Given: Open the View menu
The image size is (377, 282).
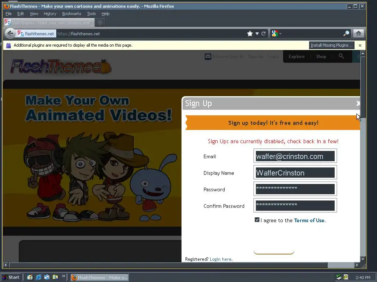Looking at the screenshot, I should 34,14.
